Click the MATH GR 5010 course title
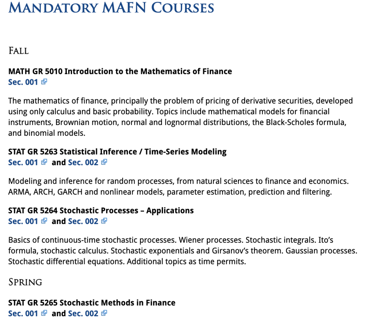 pyautogui.click(x=120, y=71)
